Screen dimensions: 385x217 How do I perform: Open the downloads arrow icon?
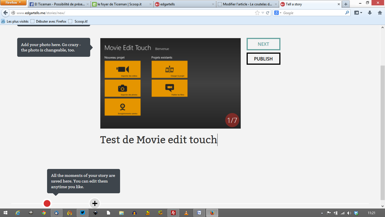point(370,13)
